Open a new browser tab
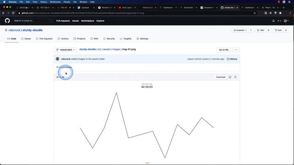294x165 pixels. [x=284, y=8]
